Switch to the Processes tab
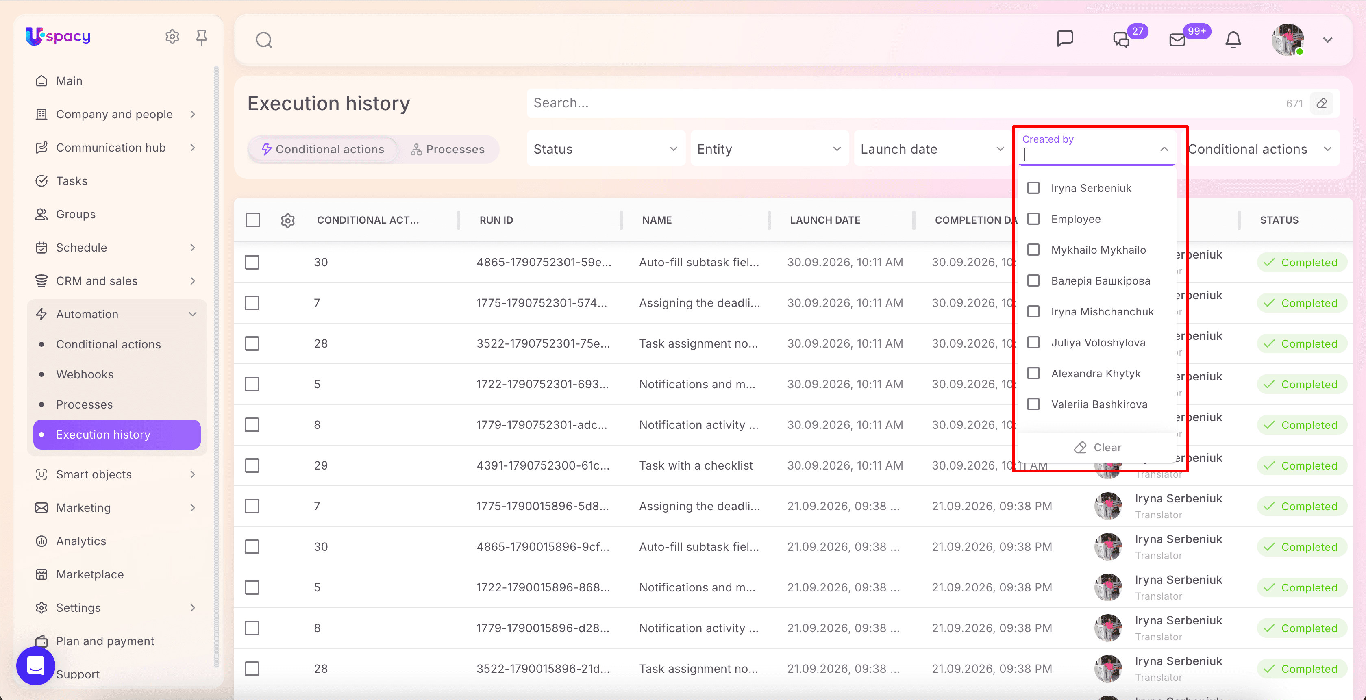This screenshot has height=700, width=1366. (x=448, y=150)
